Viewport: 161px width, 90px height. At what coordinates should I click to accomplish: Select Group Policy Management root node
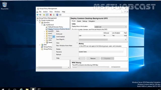tap(48, 18)
